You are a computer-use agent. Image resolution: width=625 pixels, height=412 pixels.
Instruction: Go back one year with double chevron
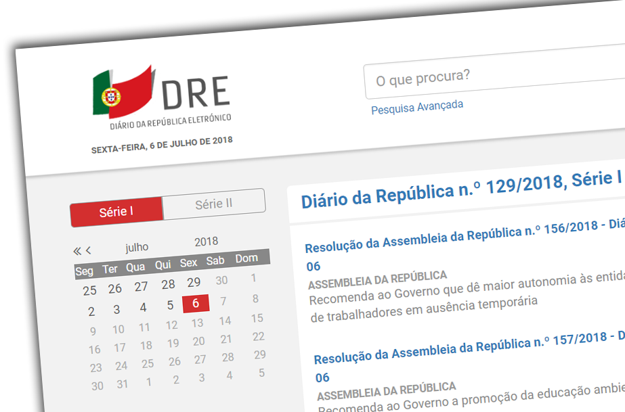pyautogui.click(x=77, y=251)
